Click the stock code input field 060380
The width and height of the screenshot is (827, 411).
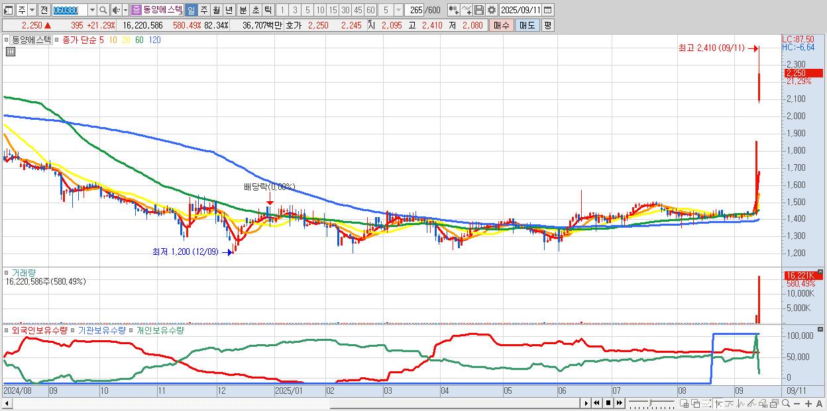[x=70, y=10]
